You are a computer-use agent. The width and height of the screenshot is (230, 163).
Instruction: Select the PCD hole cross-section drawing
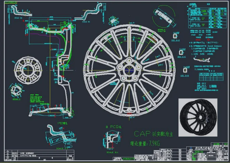[x=112, y=140]
